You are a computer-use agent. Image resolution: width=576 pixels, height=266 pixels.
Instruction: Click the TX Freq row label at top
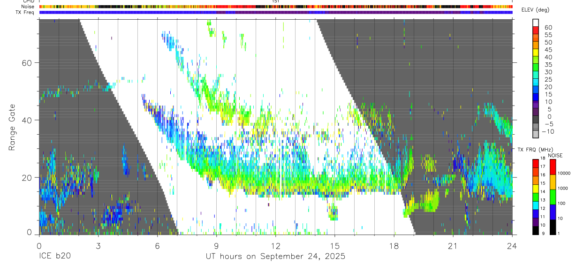[25, 12]
